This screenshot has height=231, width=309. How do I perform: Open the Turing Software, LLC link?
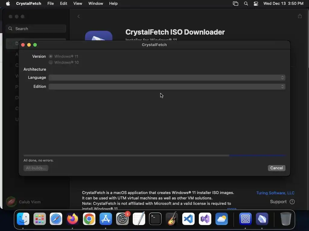(275, 193)
